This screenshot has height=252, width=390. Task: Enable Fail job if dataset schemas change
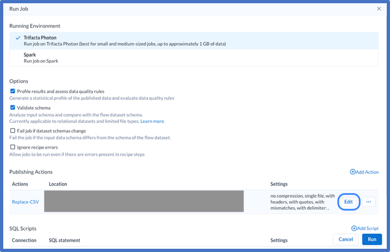13,131
